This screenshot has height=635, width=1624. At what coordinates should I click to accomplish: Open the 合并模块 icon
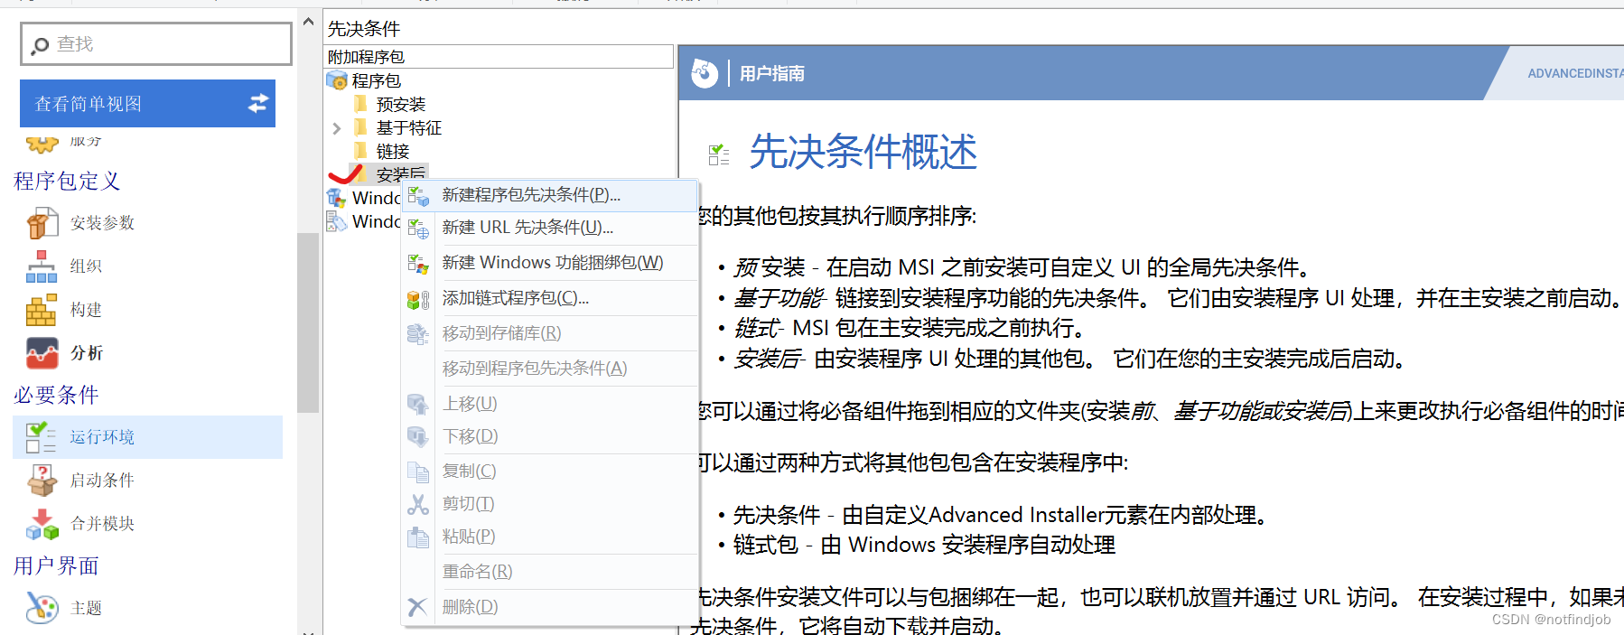(42, 524)
